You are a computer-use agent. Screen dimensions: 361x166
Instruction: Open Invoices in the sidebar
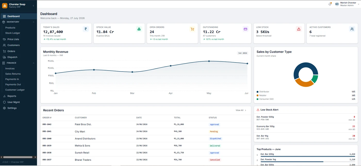[x=10, y=69]
